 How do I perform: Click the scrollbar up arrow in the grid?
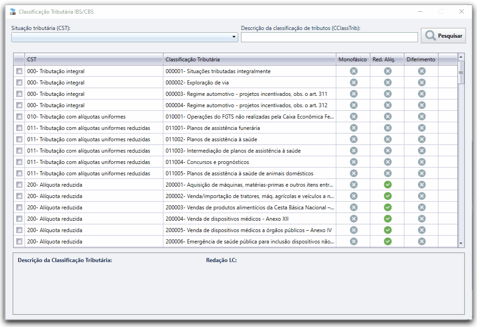(x=461, y=57)
